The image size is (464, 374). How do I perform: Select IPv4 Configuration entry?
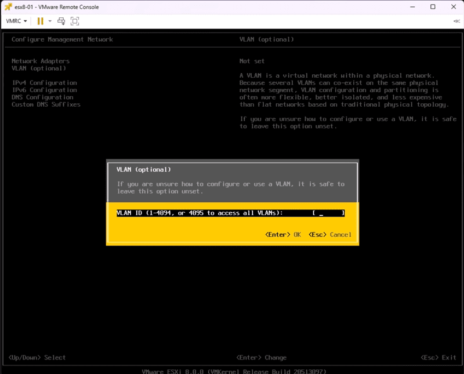click(45, 83)
